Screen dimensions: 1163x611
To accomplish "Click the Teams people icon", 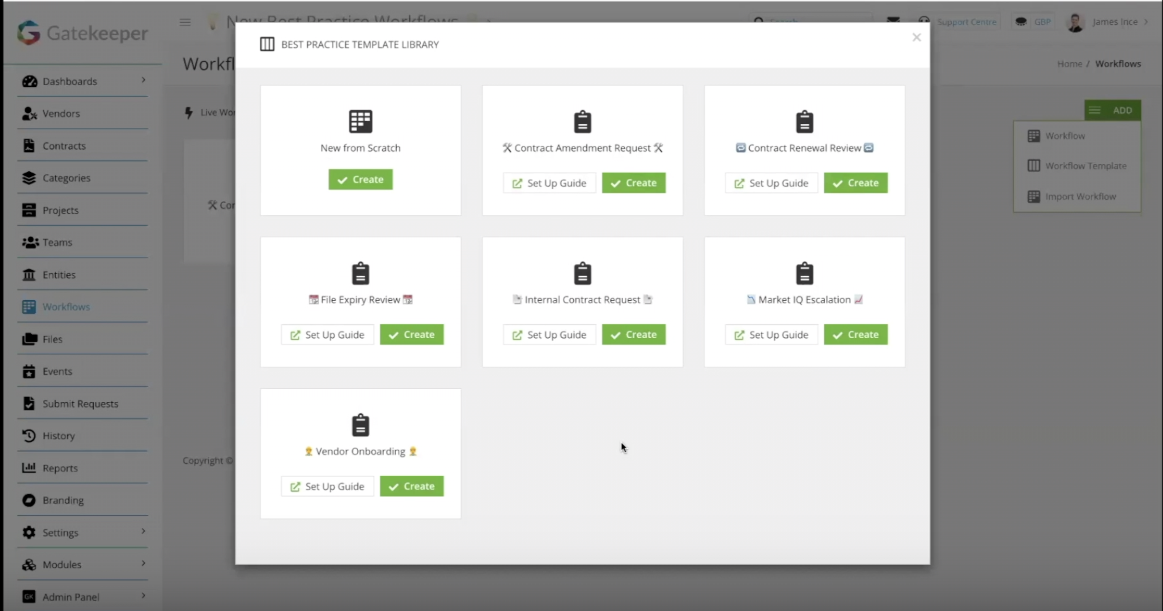I will coord(29,242).
